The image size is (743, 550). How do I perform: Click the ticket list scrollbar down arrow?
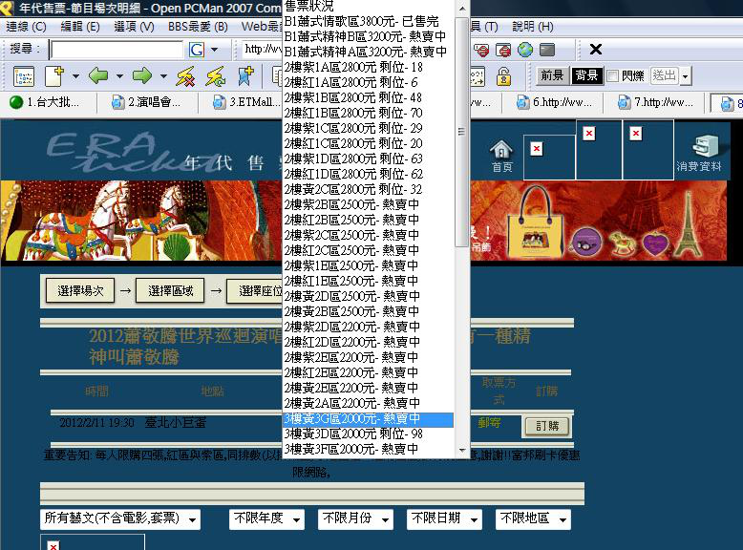[x=462, y=450]
